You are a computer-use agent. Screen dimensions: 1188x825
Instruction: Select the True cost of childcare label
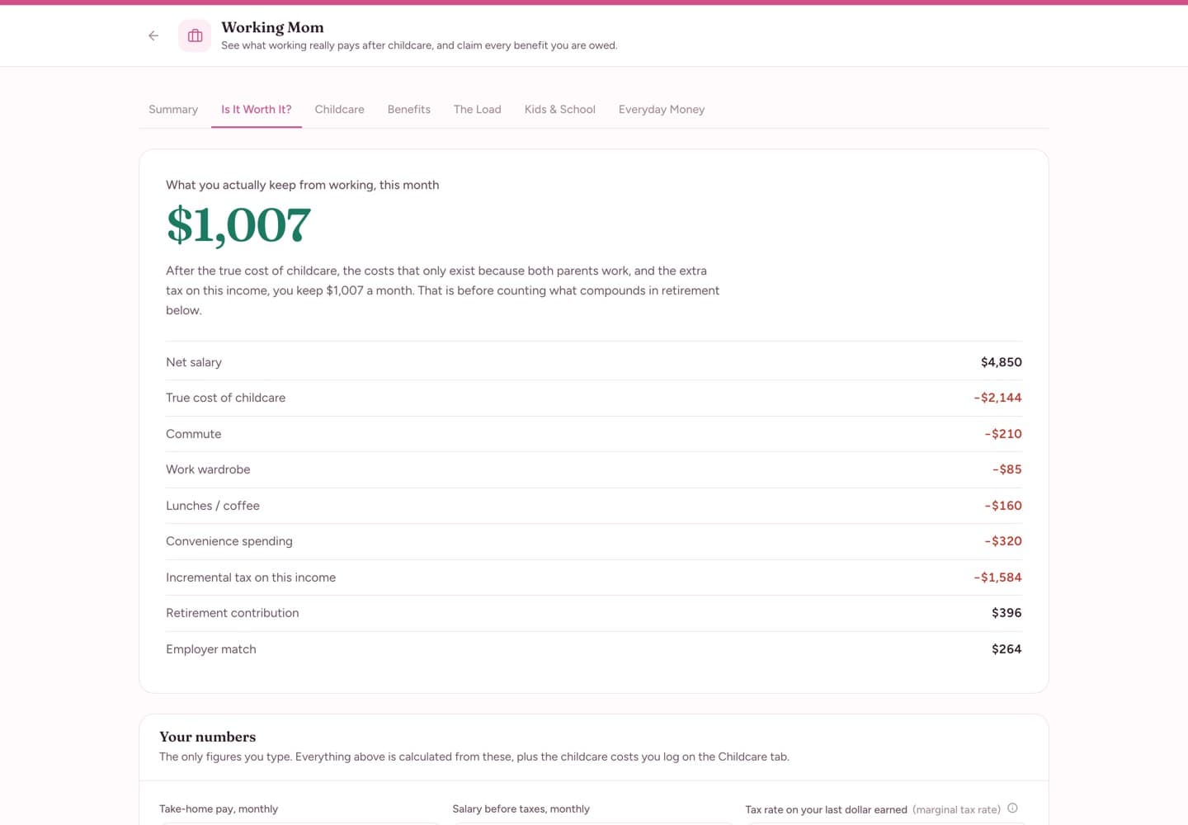226,398
